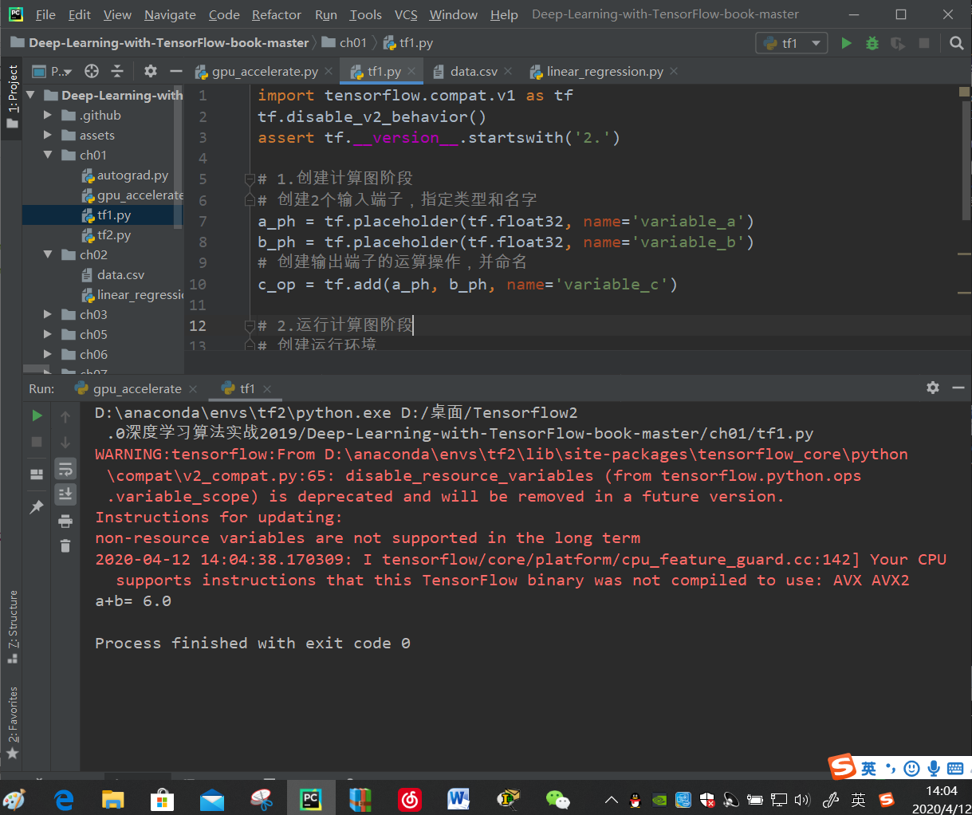Start debugging with the bug icon
This screenshot has height=815, width=972.
tap(872, 43)
